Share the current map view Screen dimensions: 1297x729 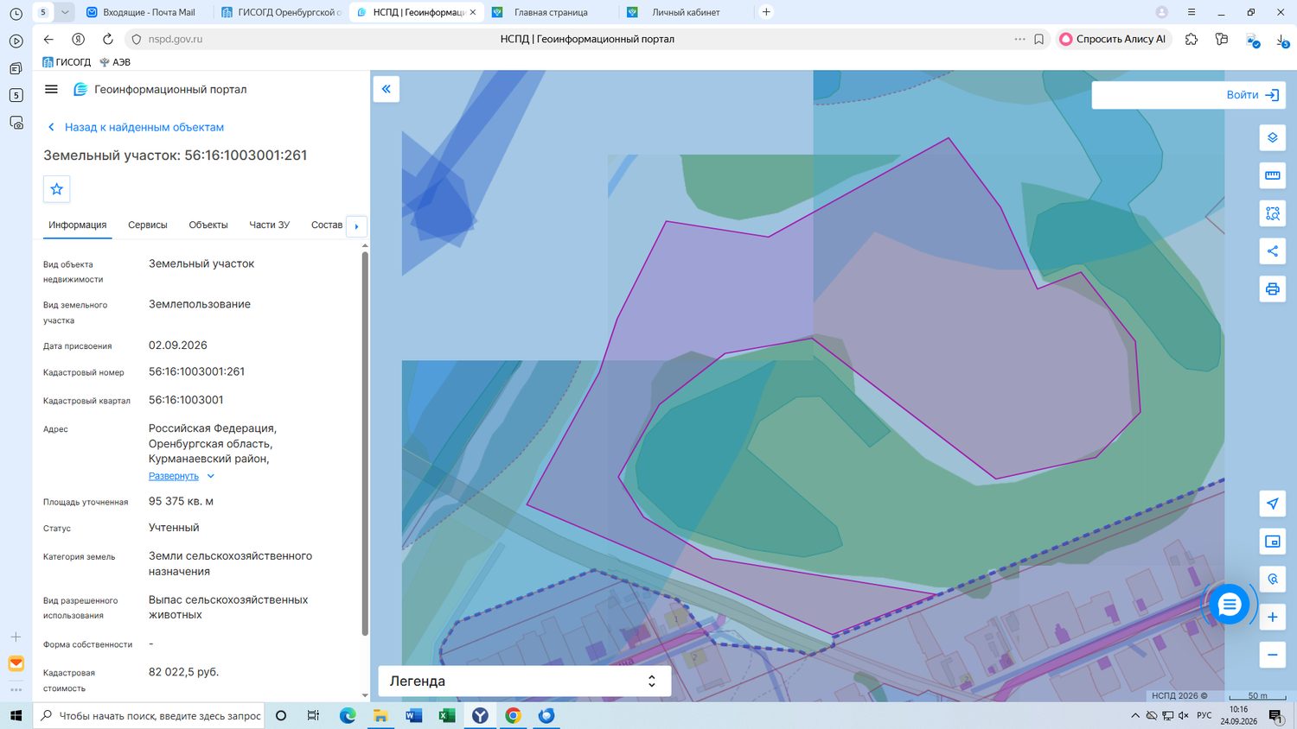coord(1272,251)
